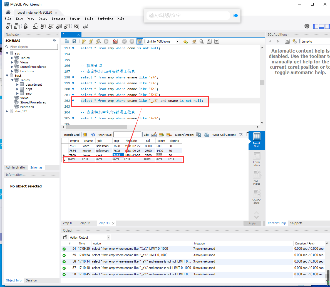Open the Form Editor view
The width and height of the screenshot is (330, 287).
[256, 159]
